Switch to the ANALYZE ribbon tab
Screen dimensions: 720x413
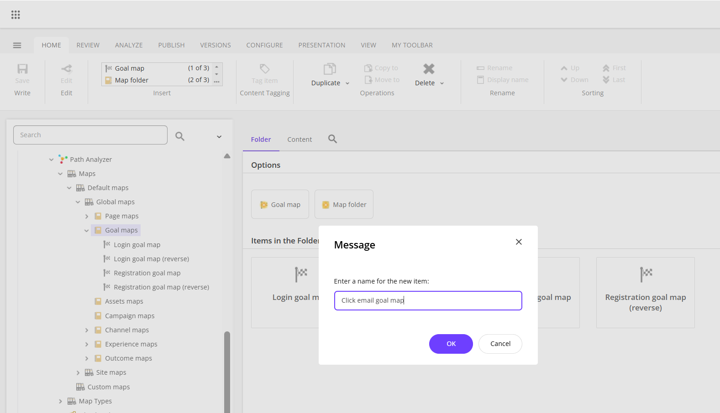129,45
